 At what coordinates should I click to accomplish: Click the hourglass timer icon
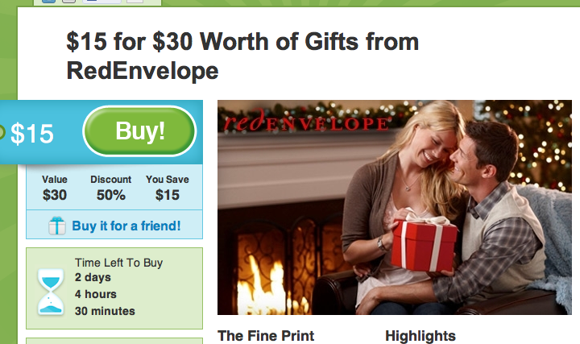(51, 292)
